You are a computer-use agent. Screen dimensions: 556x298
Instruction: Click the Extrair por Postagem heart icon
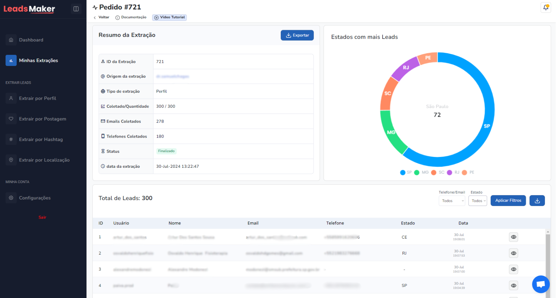[x=11, y=119]
